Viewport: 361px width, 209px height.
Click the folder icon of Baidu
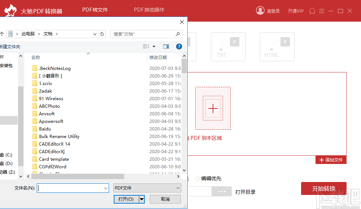click(x=35, y=129)
